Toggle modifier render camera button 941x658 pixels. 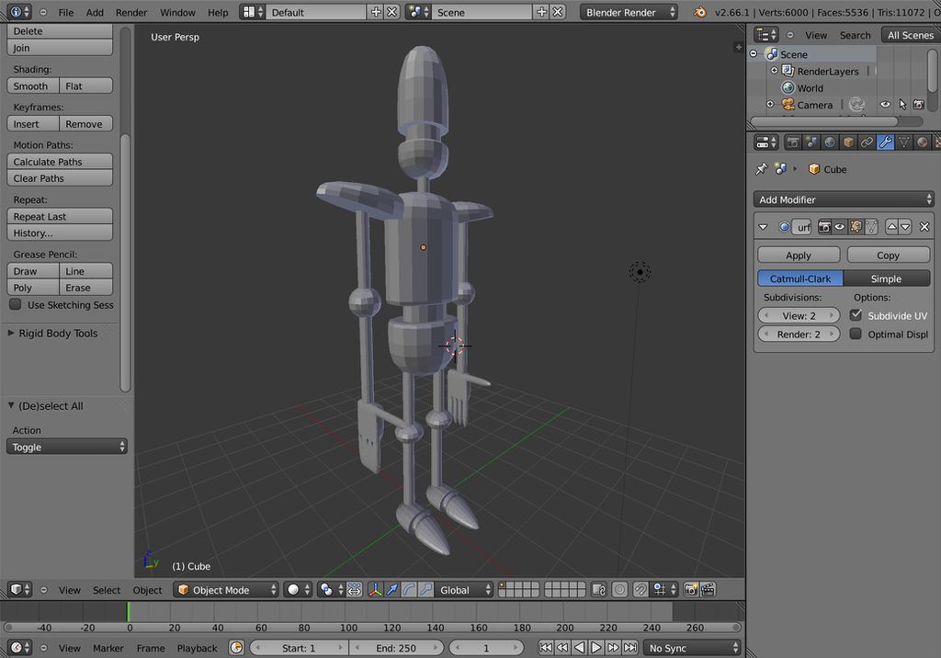(x=824, y=227)
